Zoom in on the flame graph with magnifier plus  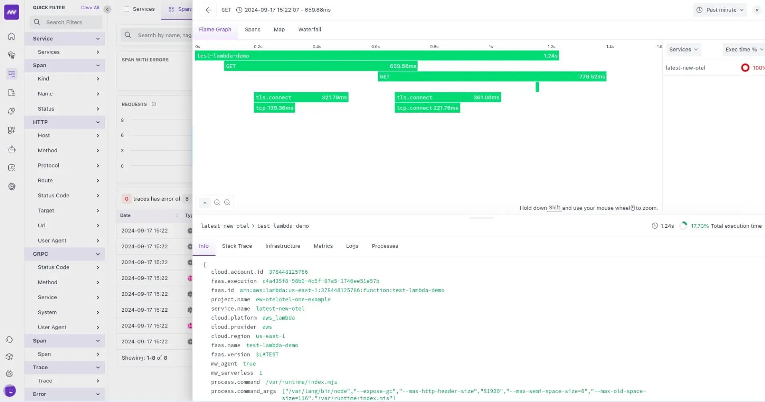[227, 202]
